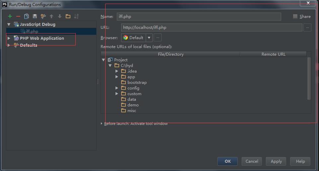This screenshot has width=319, height=171.
Task: Enable the Share checkbox
Action: pos(295,17)
